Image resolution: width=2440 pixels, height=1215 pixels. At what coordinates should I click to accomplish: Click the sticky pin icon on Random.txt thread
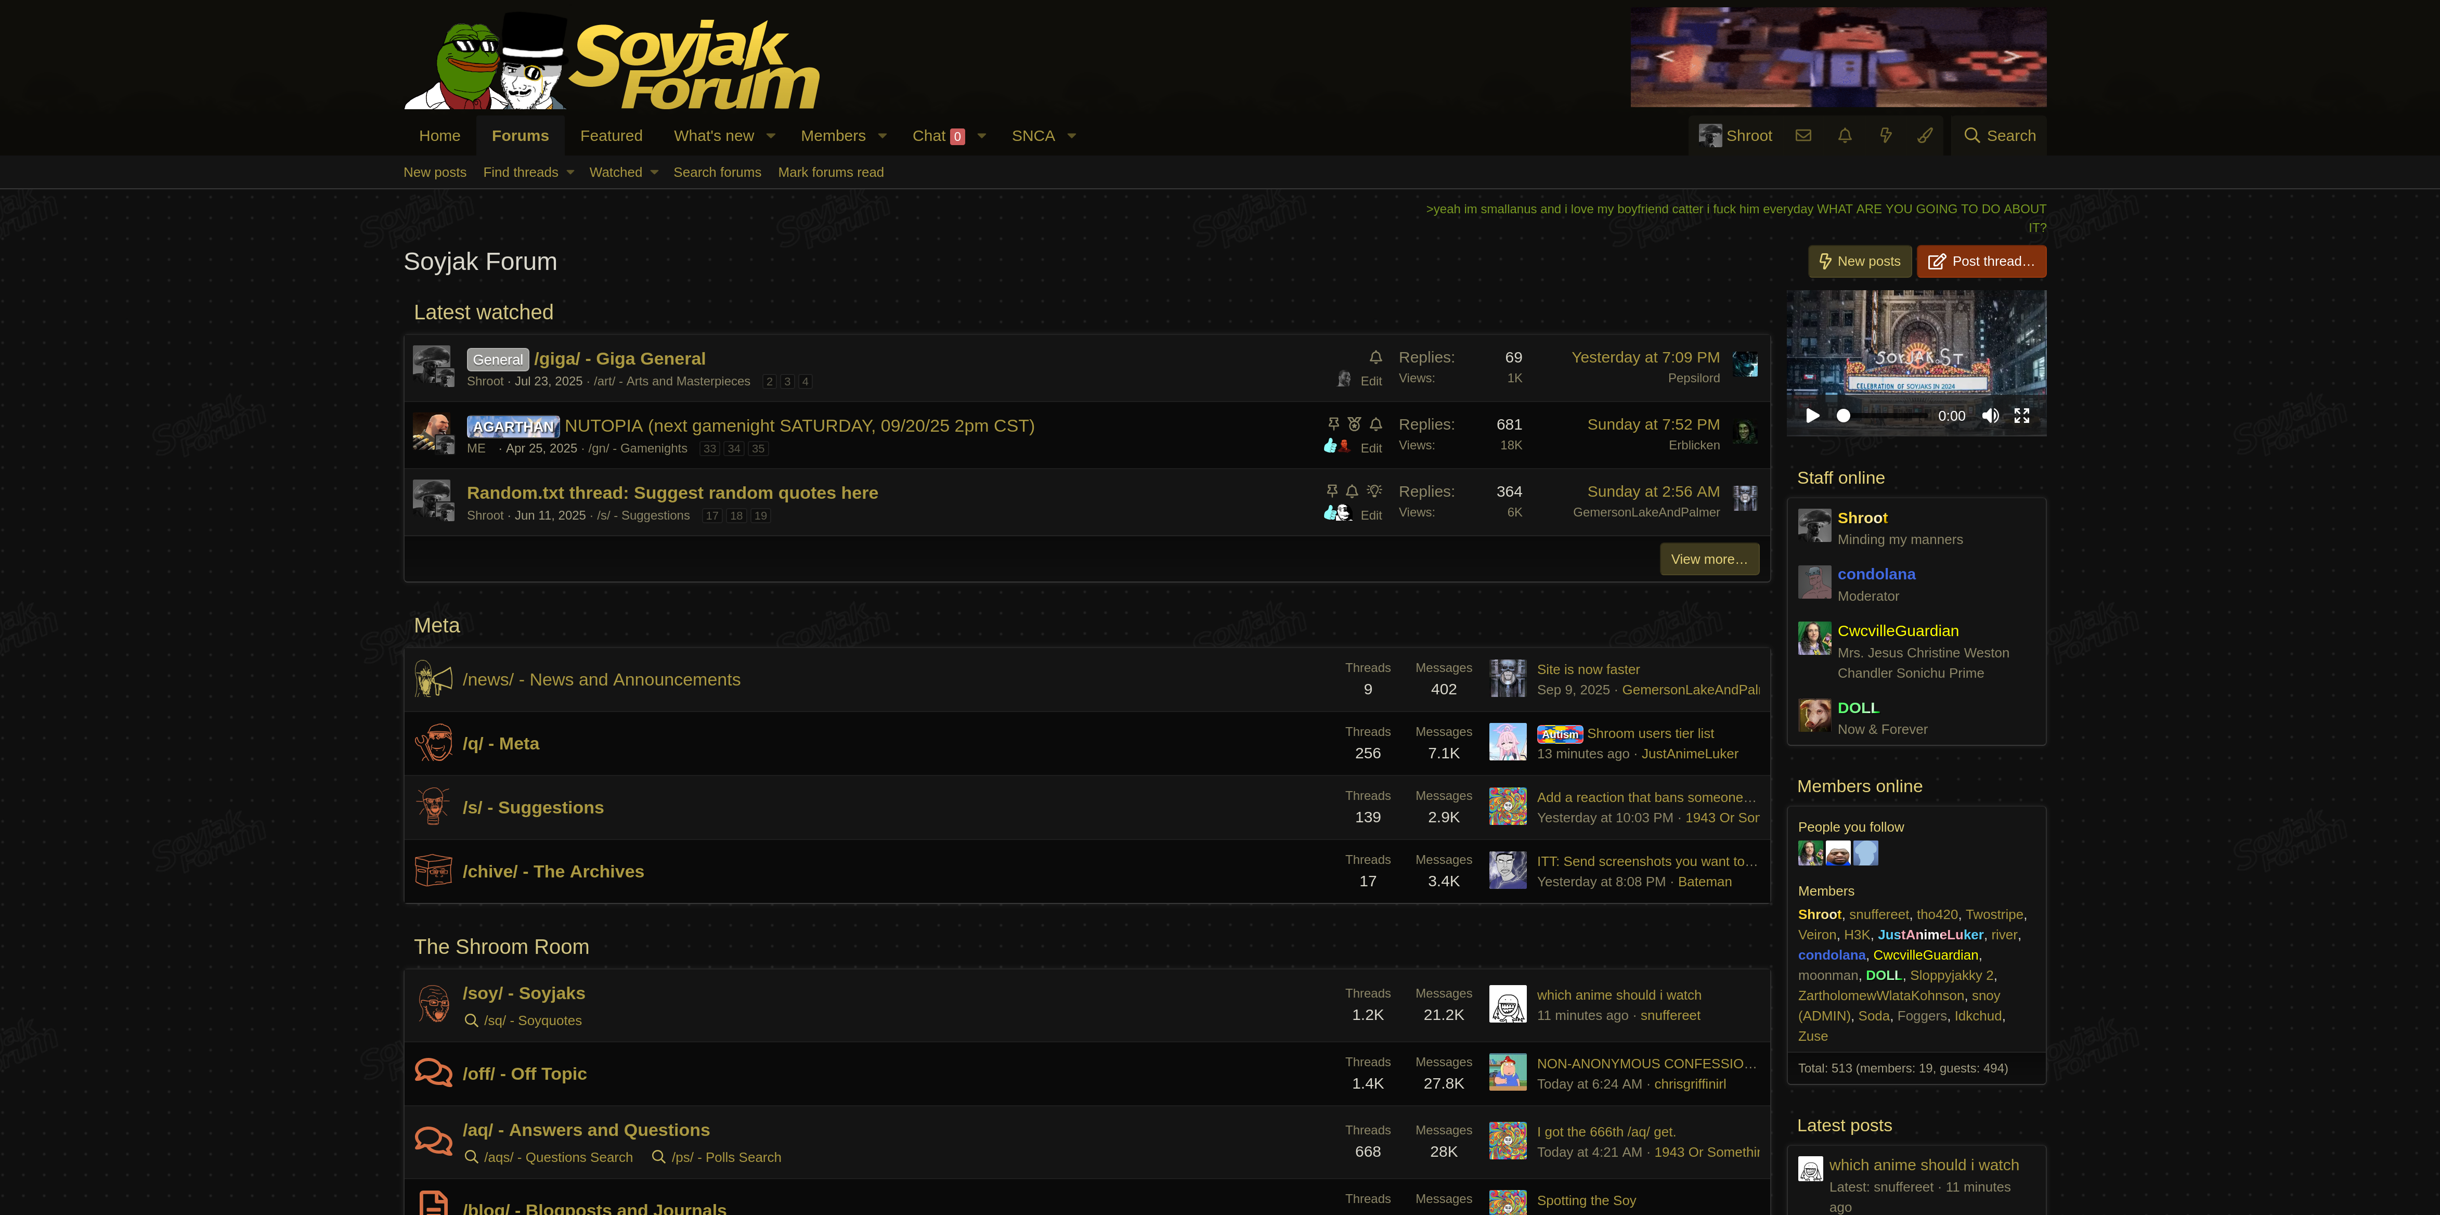[1332, 492]
